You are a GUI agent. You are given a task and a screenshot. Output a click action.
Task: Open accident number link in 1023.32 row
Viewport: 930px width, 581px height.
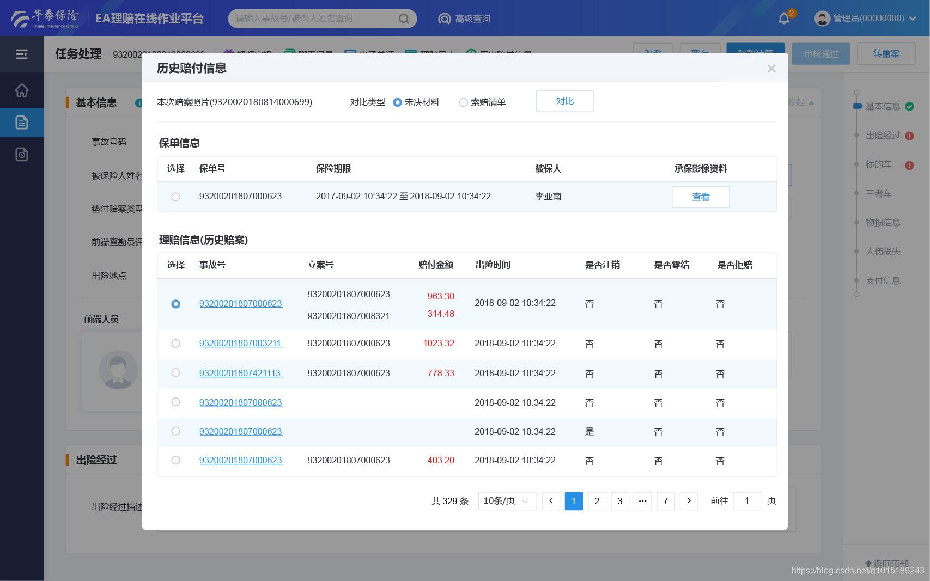241,344
